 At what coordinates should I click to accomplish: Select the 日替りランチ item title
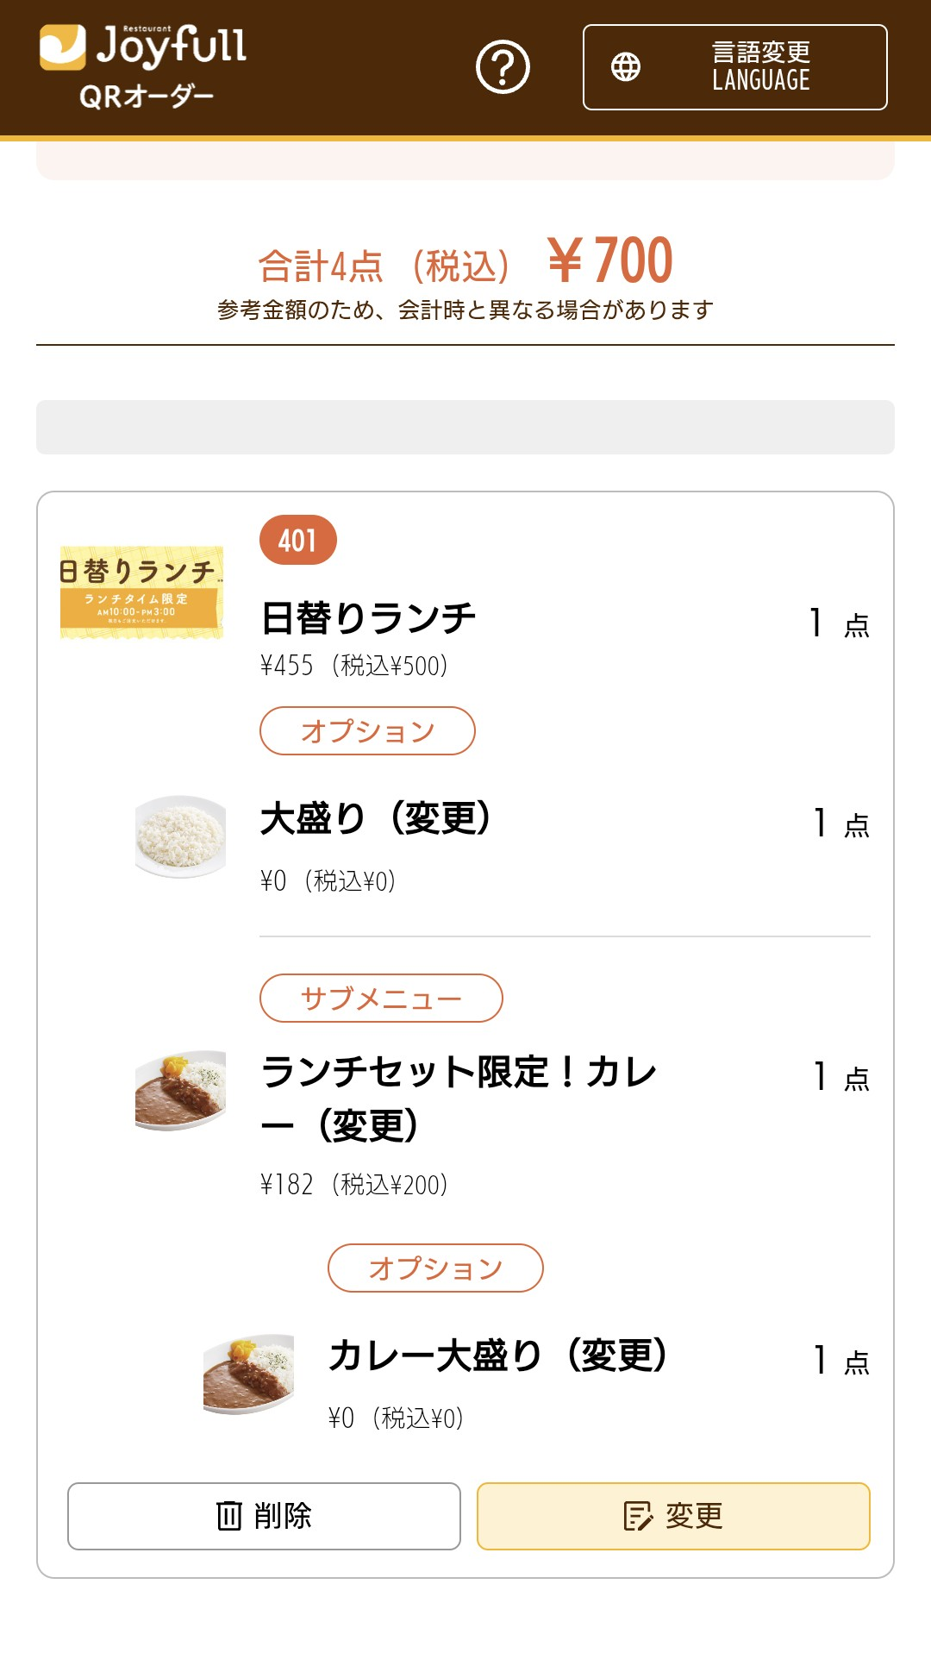pos(368,618)
